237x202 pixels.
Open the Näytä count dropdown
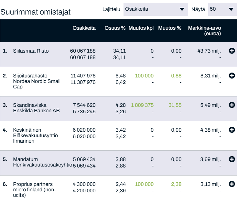pos(222,9)
